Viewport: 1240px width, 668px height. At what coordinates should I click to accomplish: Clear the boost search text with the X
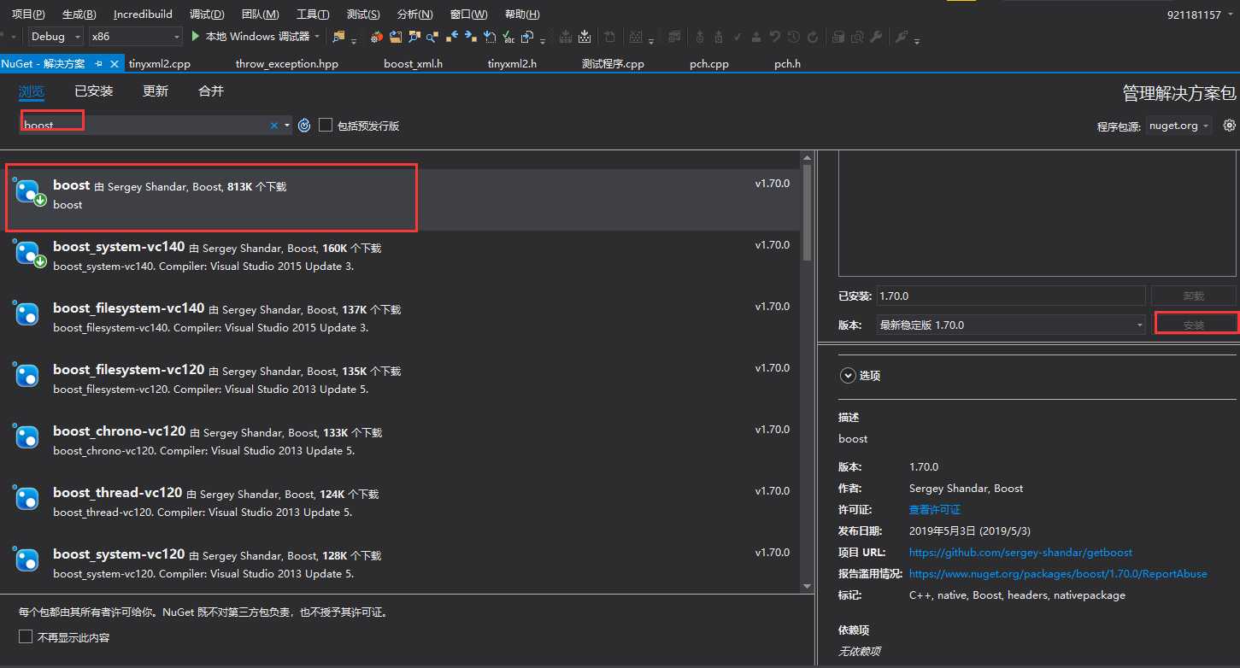274,126
